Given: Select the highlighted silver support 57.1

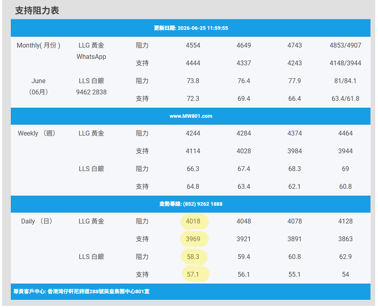Looking at the screenshot, I should [x=193, y=274].
